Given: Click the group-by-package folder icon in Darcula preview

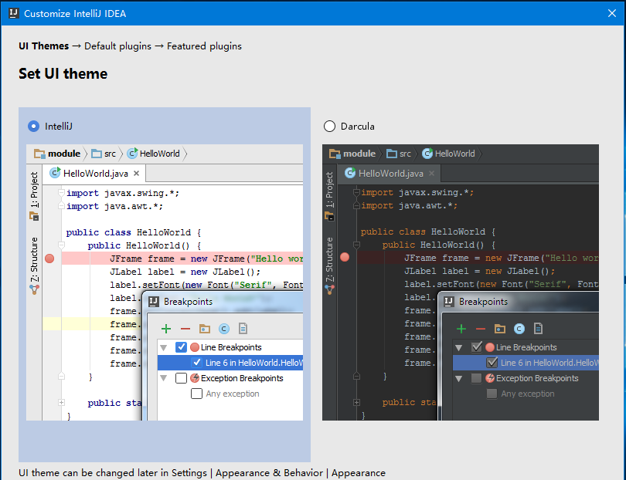Looking at the screenshot, I should click(500, 329).
